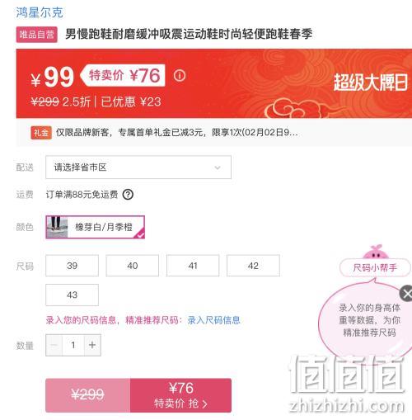Screen dimensions: 412x420
Task: Click the price info icon beside ¥76
Action: pyautogui.click(x=180, y=75)
